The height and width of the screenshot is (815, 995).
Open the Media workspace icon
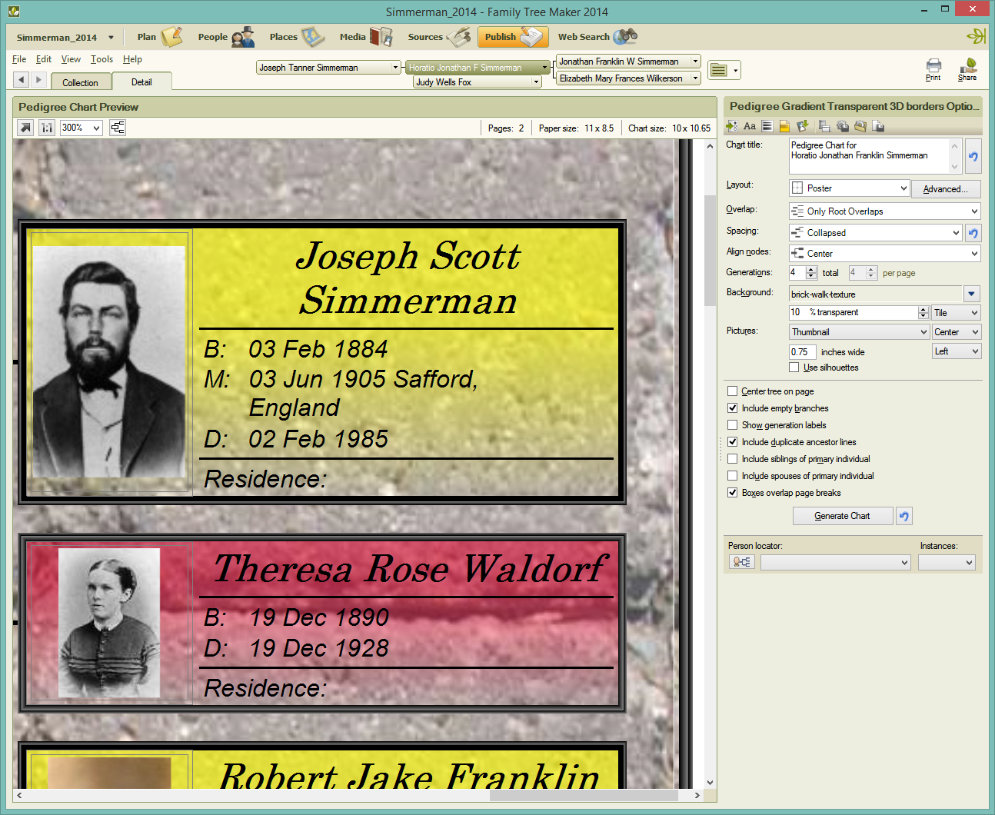pyautogui.click(x=381, y=36)
